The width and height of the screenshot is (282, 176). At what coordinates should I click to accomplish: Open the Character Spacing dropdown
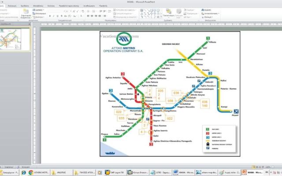(x=70, y=16)
